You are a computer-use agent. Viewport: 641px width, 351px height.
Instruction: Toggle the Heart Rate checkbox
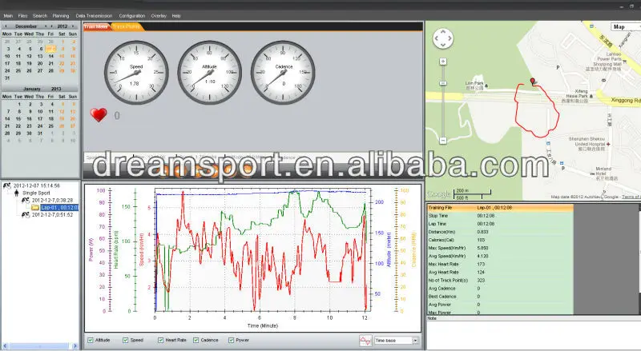[161, 340]
